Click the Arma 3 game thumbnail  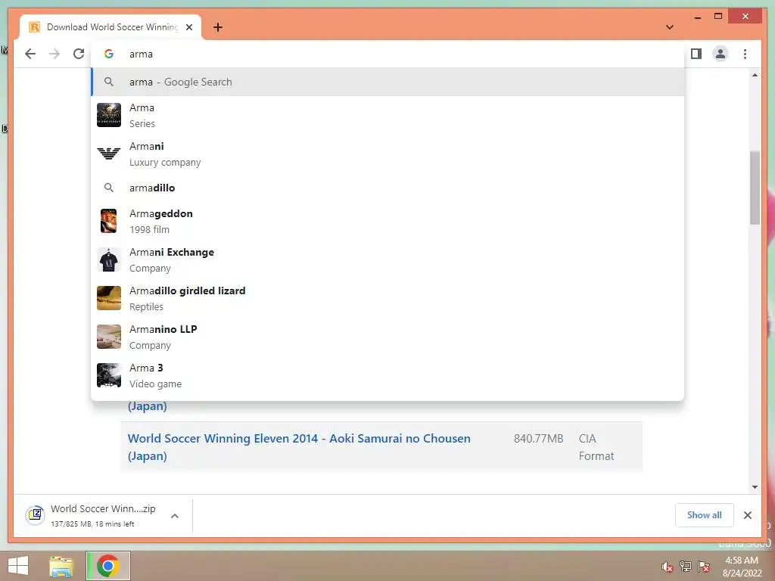point(109,375)
